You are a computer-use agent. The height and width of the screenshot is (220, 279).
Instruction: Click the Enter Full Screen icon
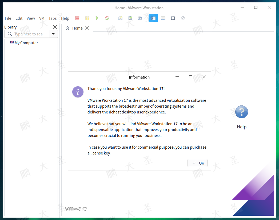[173, 18]
